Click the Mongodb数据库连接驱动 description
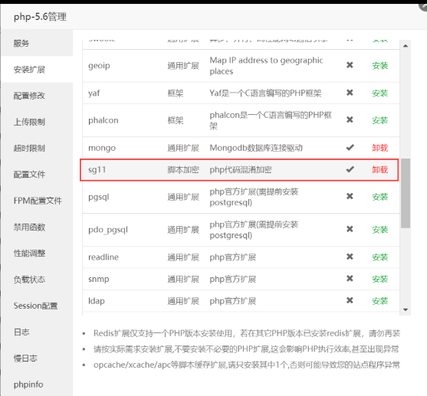 [256, 148]
